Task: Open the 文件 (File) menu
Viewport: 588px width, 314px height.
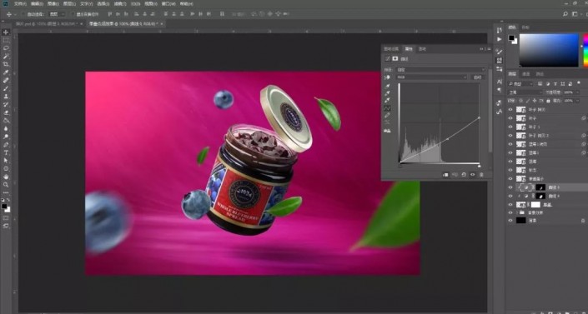Action: tap(20, 3)
